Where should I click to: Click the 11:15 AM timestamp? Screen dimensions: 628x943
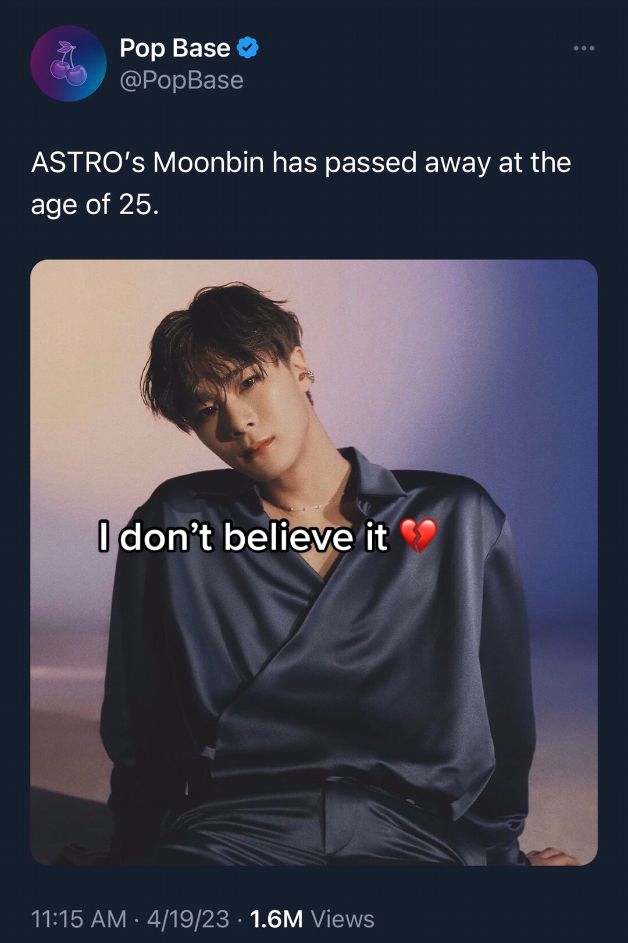click(x=78, y=919)
